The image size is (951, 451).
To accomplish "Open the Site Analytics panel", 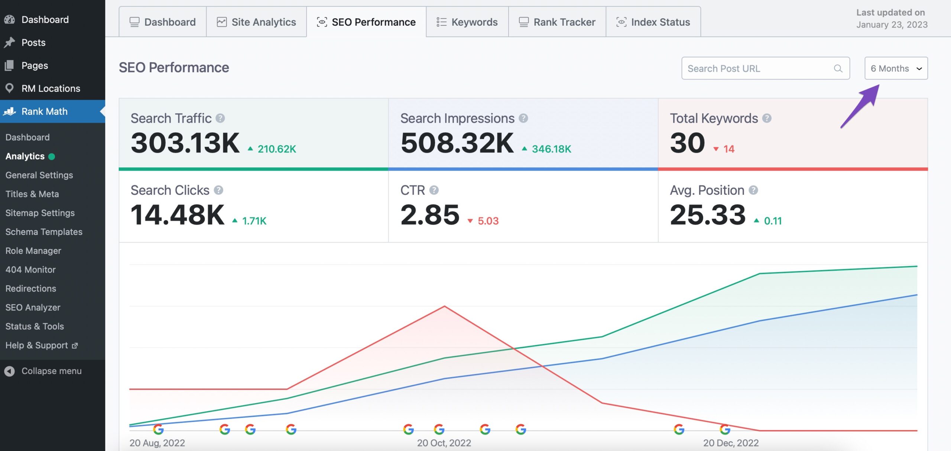I will click(257, 21).
